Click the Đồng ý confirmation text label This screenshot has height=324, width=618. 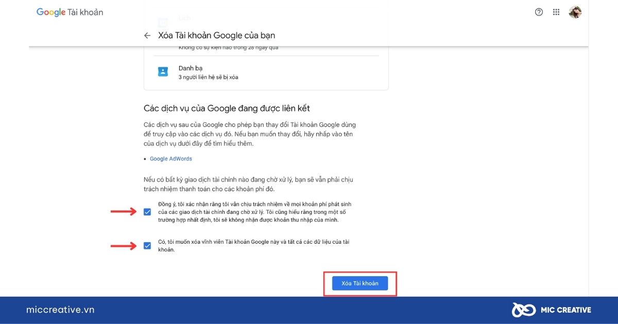click(255, 212)
